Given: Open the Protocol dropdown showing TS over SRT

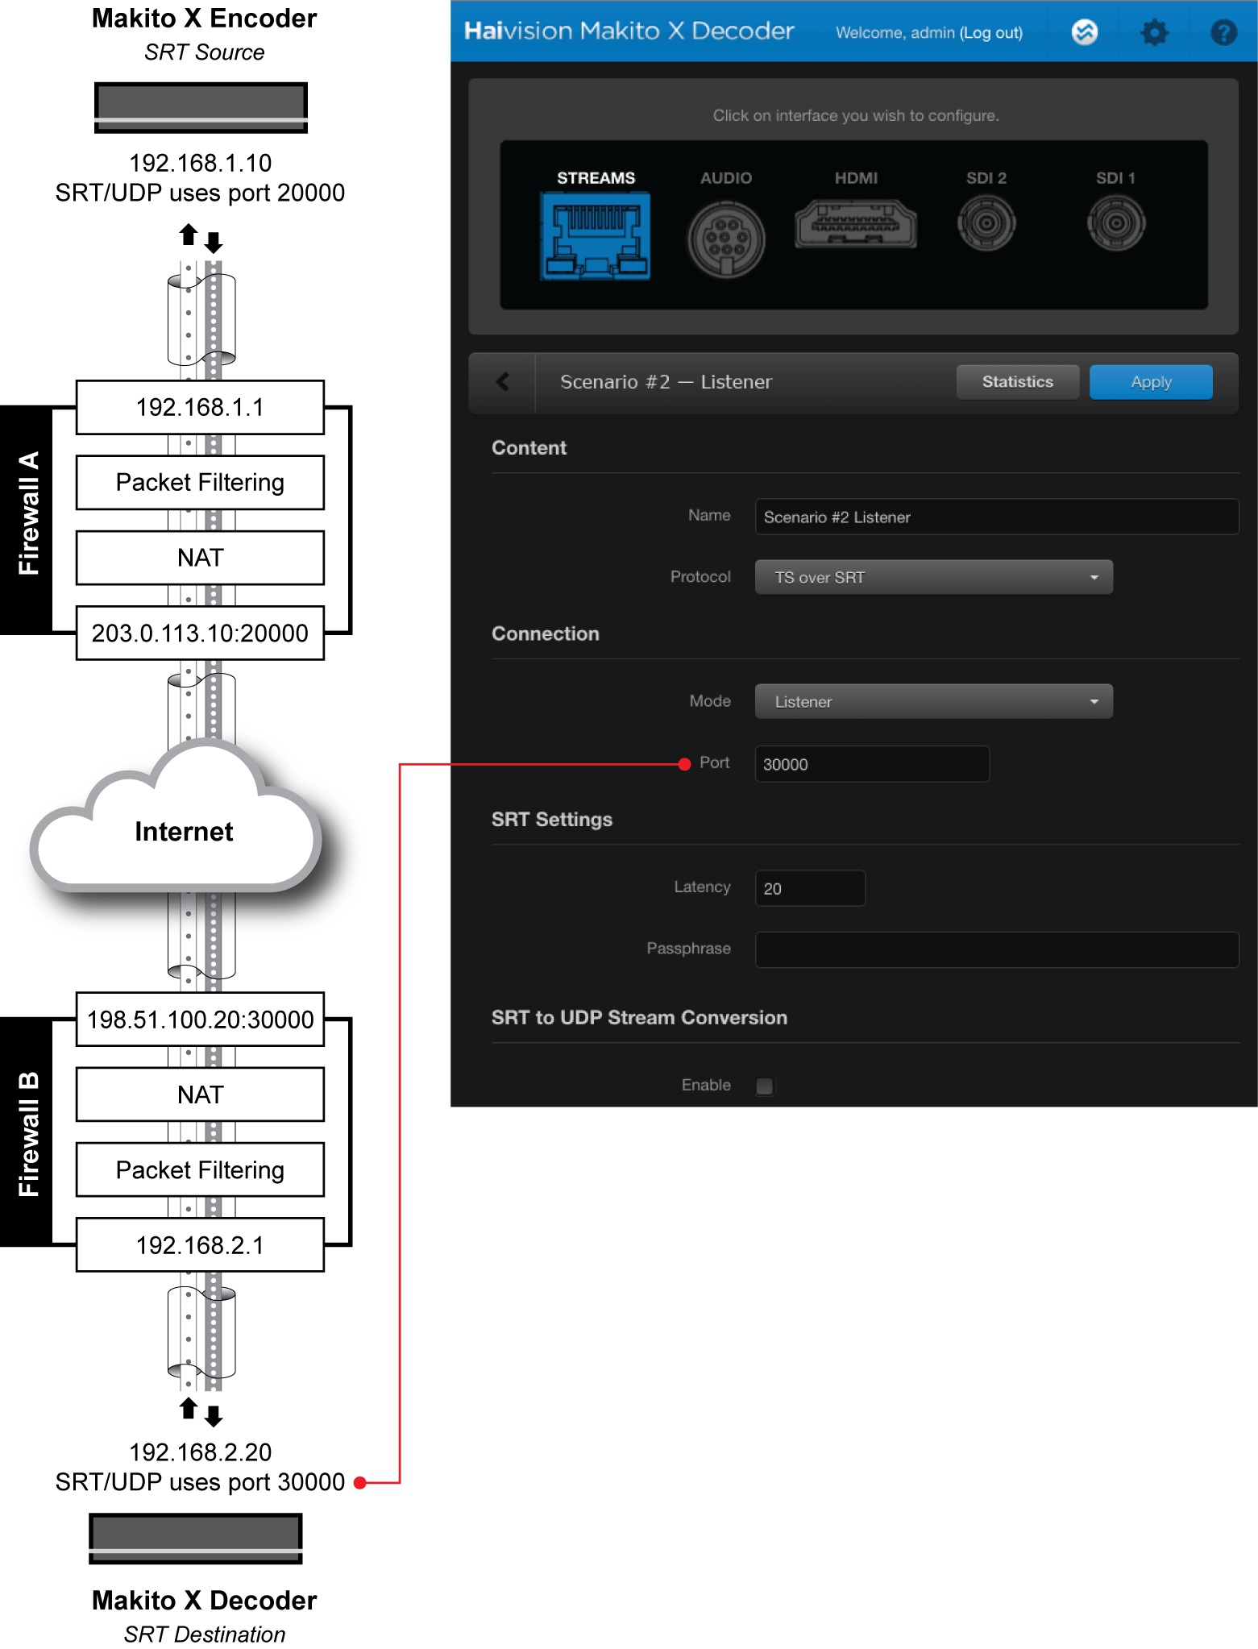Looking at the screenshot, I should (x=933, y=577).
